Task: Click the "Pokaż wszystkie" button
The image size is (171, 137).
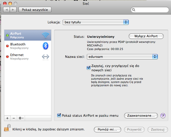Action: point(35,10)
